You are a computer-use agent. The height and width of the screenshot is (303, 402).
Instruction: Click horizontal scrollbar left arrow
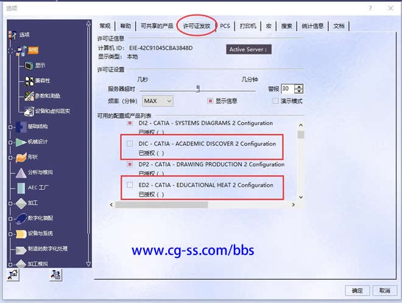tap(111, 204)
